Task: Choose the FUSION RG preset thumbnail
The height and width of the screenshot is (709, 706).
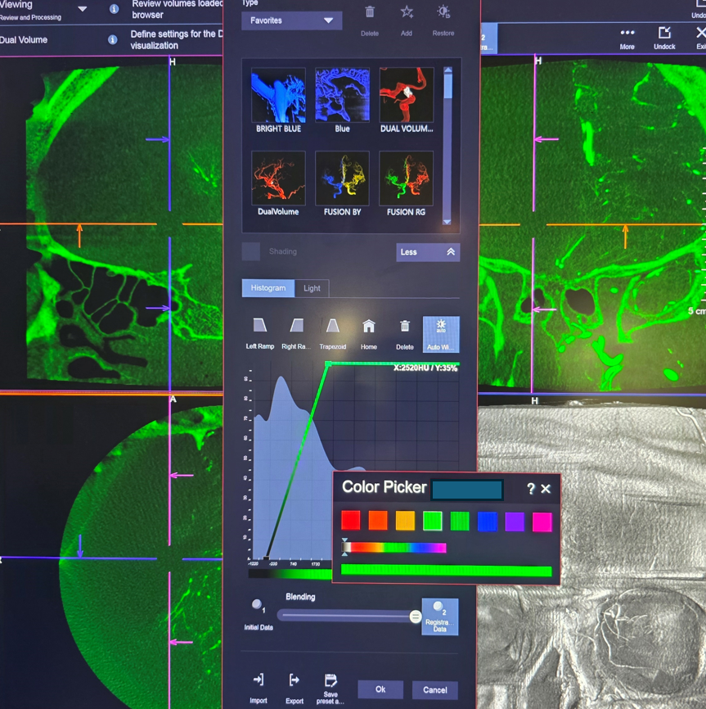Action: click(x=406, y=178)
